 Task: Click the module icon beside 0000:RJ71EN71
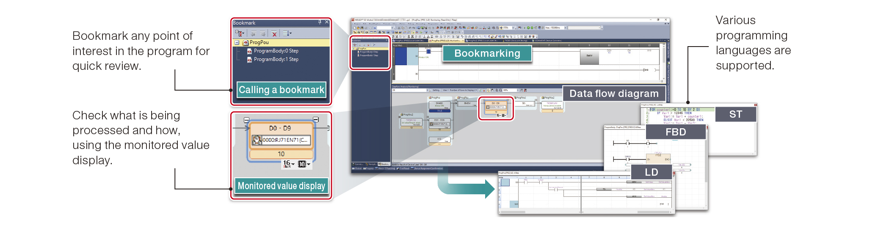pyautogui.click(x=257, y=140)
